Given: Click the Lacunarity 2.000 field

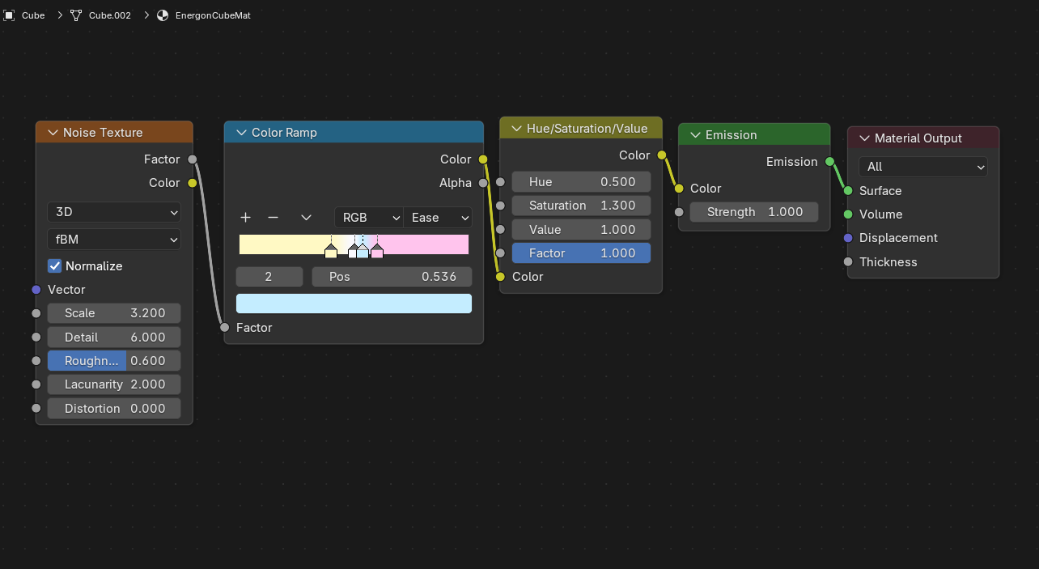Looking at the screenshot, I should 114,384.
